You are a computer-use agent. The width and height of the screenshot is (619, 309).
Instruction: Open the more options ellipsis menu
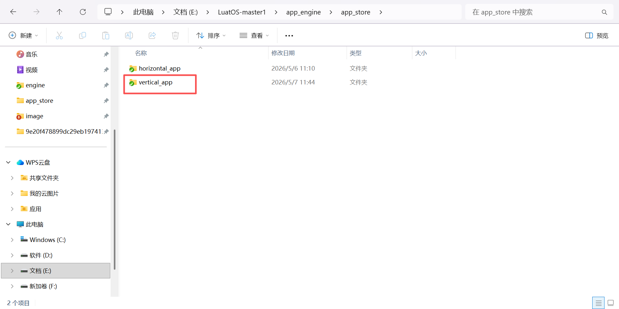click(x=289, y=36)
